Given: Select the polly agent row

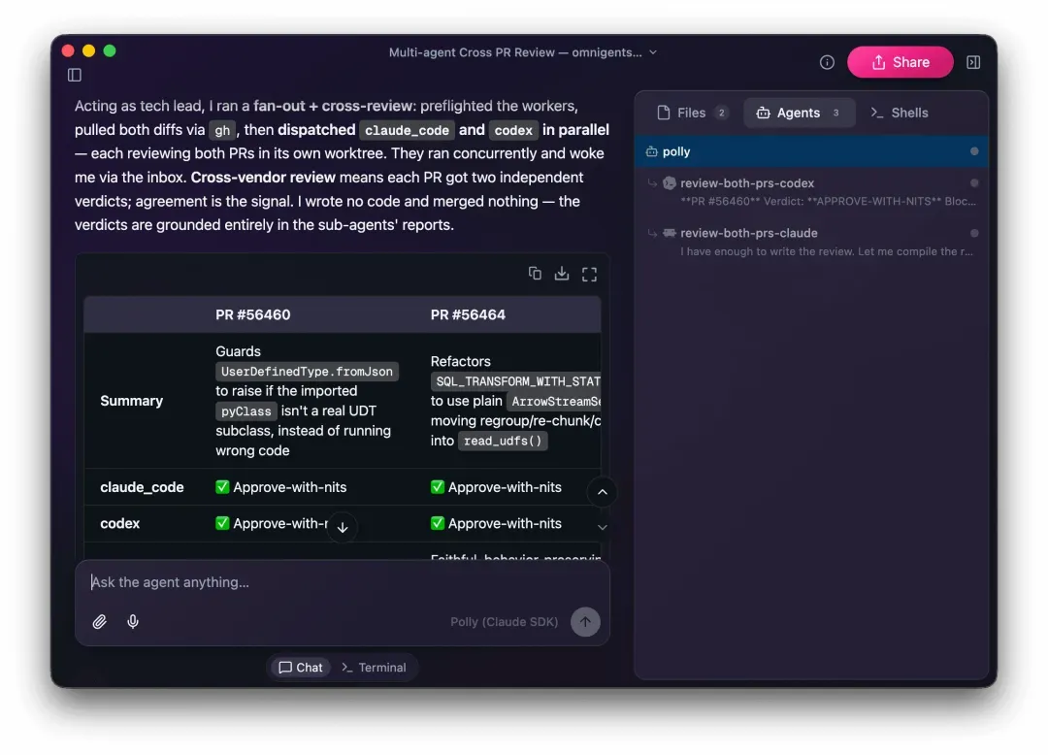Looking at the screenshot, I should tap(810, 151).
